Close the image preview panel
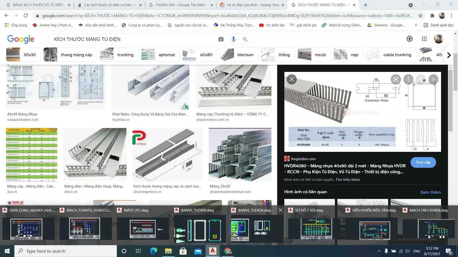Screen dimensions: 458x257 point(292,79)
